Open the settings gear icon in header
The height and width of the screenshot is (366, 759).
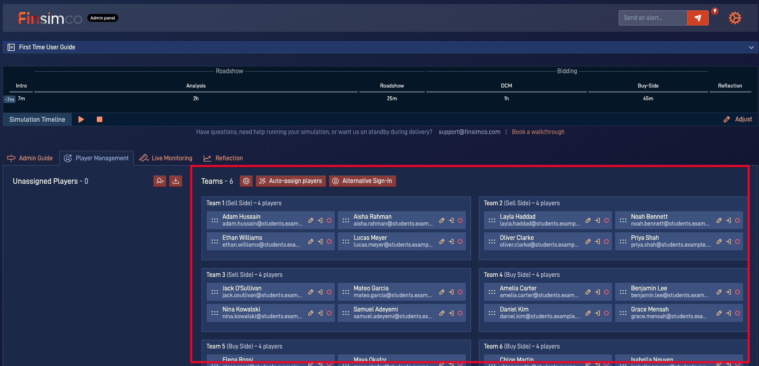click(x=735, y=18)
